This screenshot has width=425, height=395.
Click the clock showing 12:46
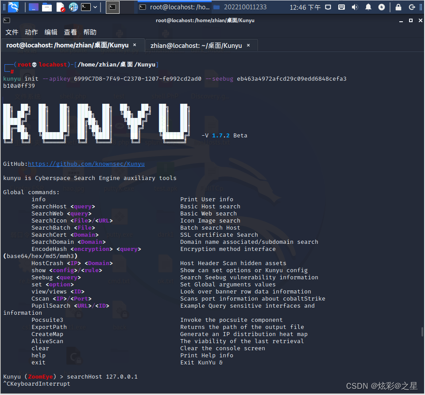[305, 8]
